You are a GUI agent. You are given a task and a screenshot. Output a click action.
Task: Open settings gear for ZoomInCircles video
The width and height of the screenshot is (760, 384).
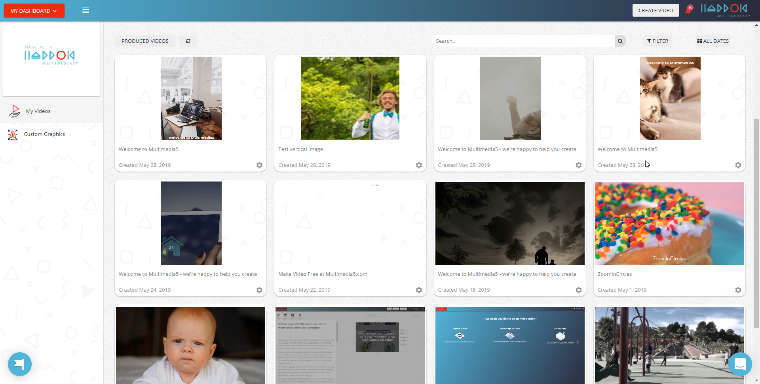738,290
